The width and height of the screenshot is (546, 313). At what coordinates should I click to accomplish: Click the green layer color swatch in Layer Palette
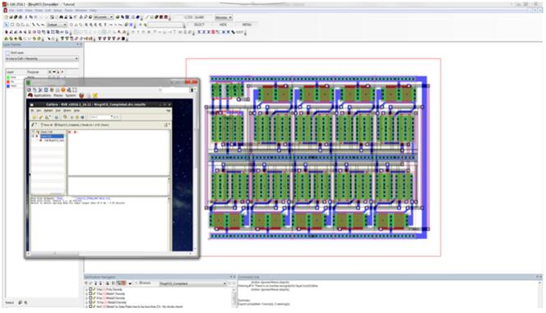(x=8, y=77)
